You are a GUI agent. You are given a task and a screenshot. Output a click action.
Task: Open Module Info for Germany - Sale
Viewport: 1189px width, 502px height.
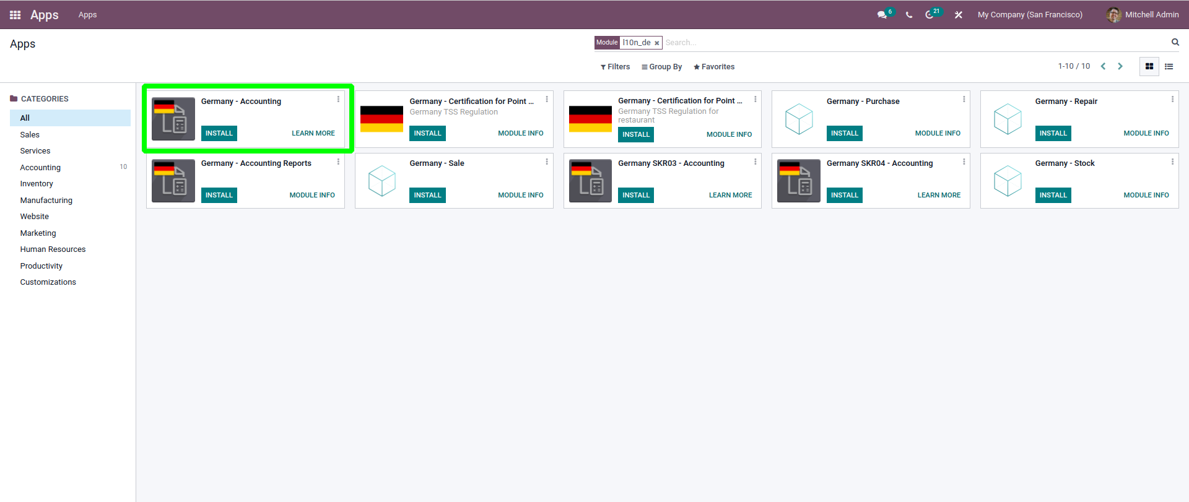(x=521, y=195)
